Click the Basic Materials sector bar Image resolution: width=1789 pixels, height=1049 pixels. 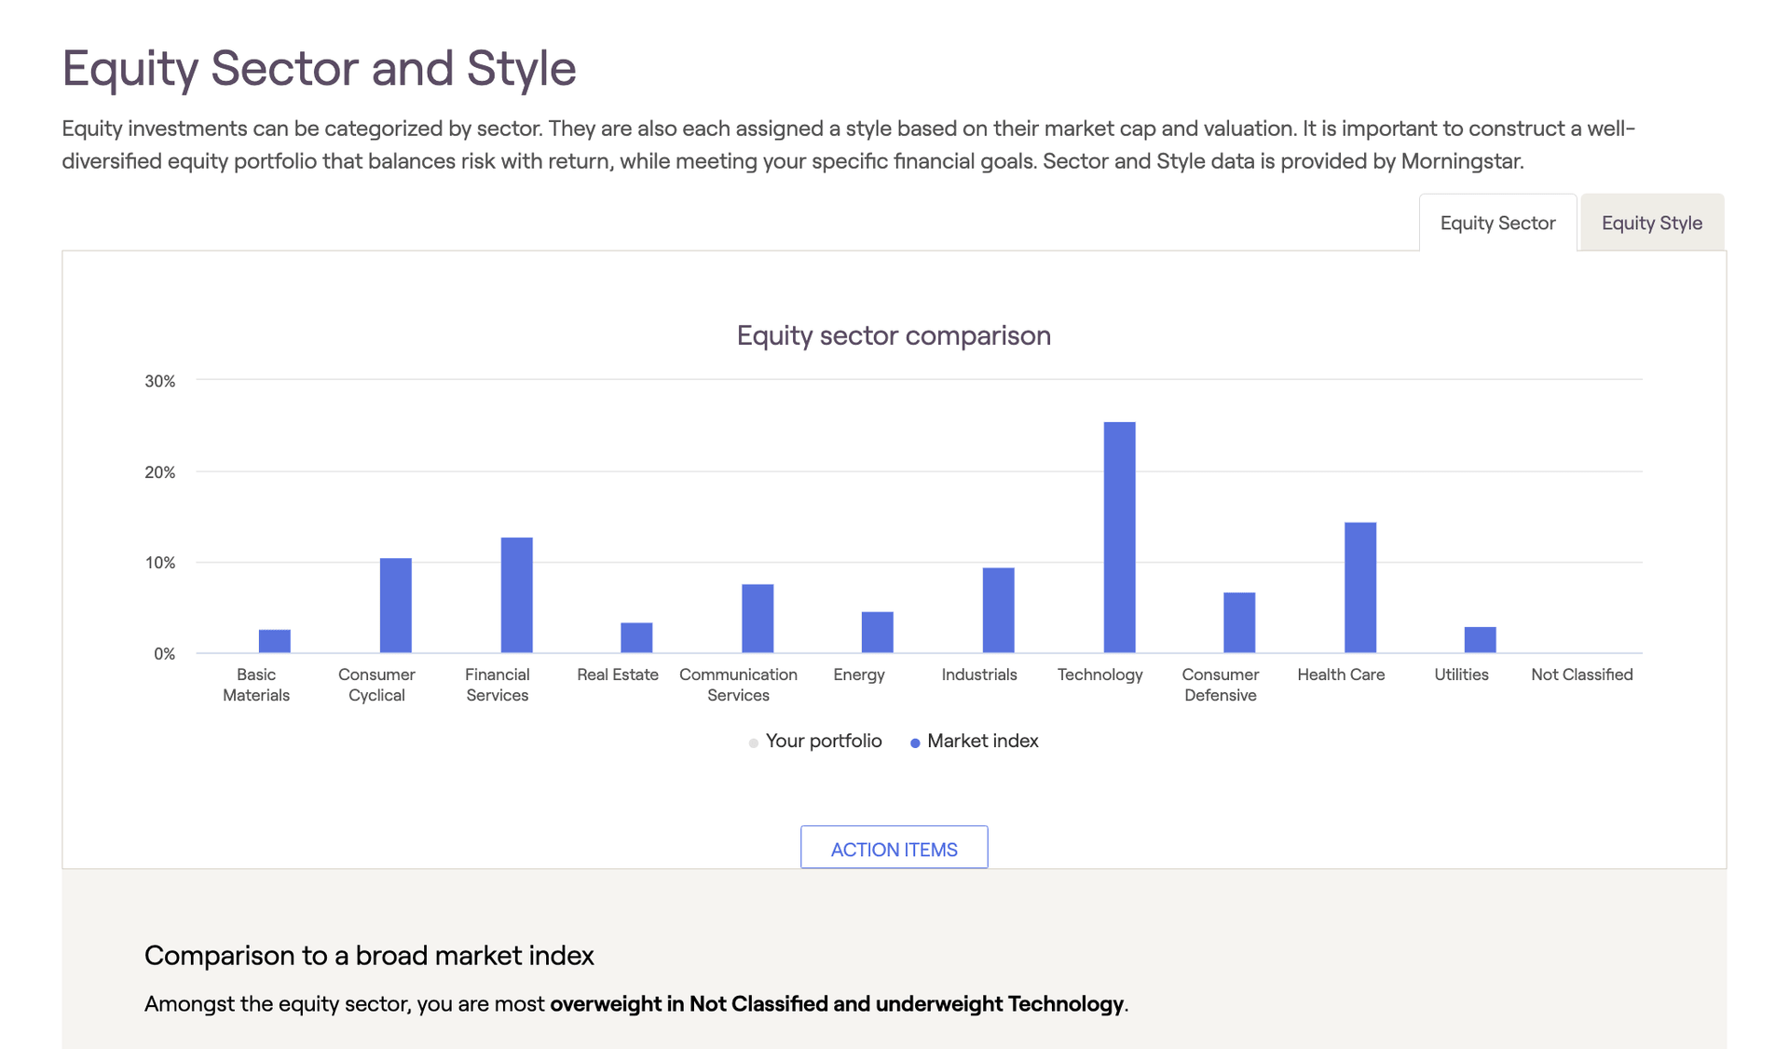pyautogui.click(x=275, y=641)
